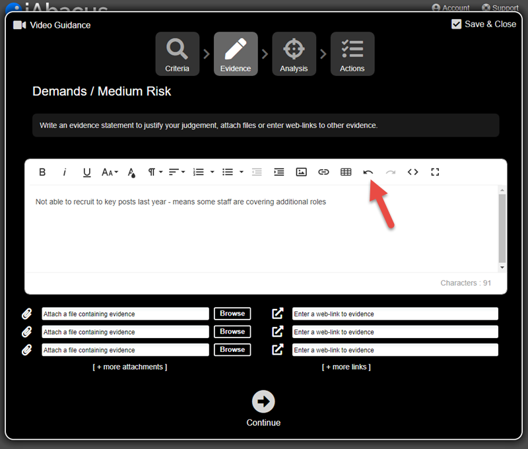528x449 pixels.
Task: Open the paragraph format dropdown
Action: [x=155, y=172]
